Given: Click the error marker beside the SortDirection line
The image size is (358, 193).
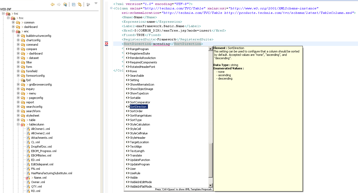Looking at the screenshot, I should pos(106,44).
